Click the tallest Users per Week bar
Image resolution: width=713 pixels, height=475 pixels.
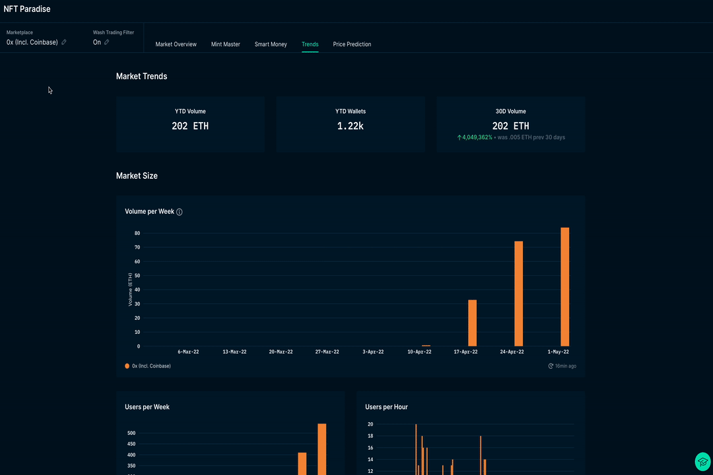(x=322, y=449)
